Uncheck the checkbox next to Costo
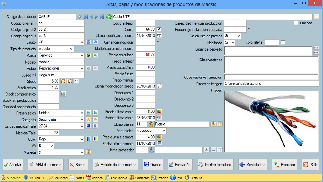323x182 pixels. click(159, 29)
